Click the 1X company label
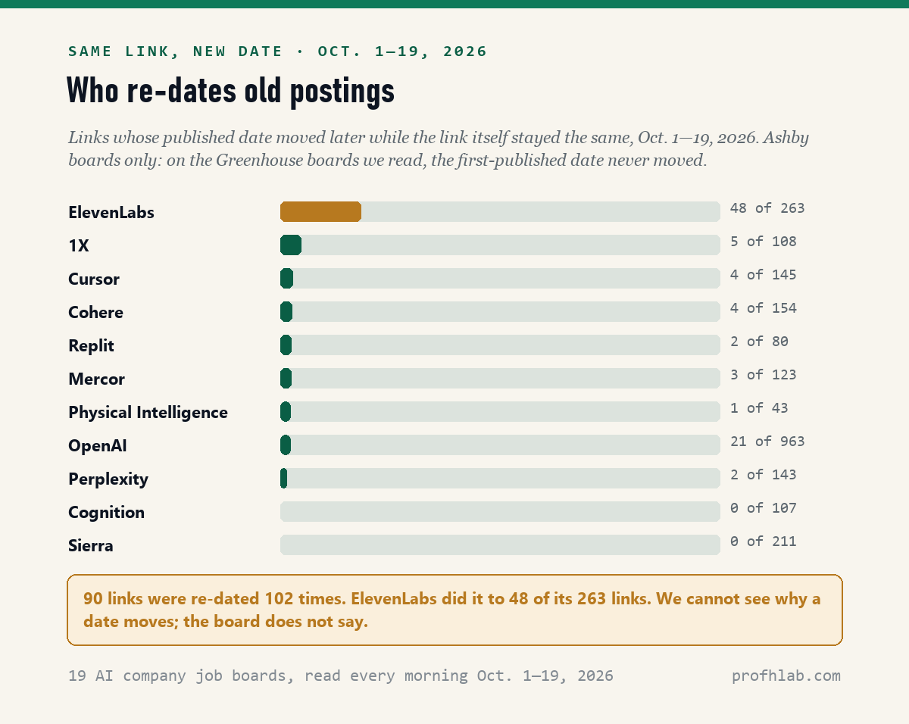The width and height of the screenshot is (909, 724). click(x=79, y=246)
